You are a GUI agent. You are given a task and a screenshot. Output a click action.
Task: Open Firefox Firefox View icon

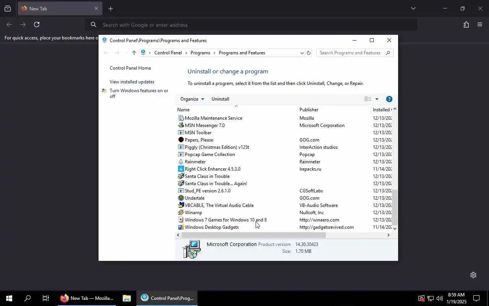(8, 8)
